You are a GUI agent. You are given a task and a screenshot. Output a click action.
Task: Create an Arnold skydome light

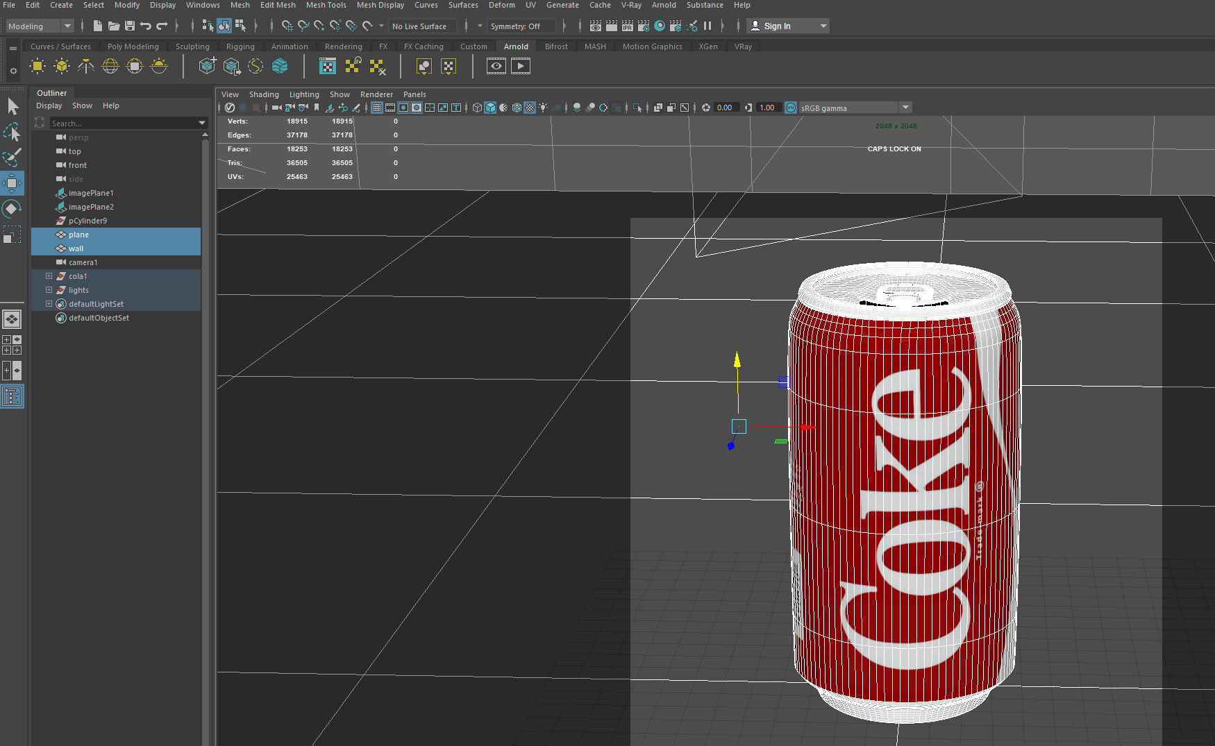point(110,67)
